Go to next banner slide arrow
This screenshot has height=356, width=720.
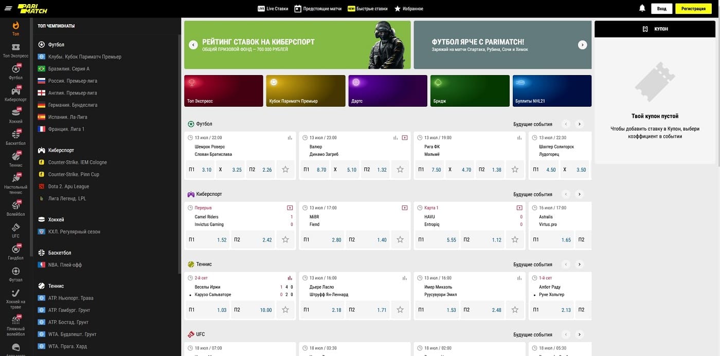pyautogui.click(x=582, y=45)
